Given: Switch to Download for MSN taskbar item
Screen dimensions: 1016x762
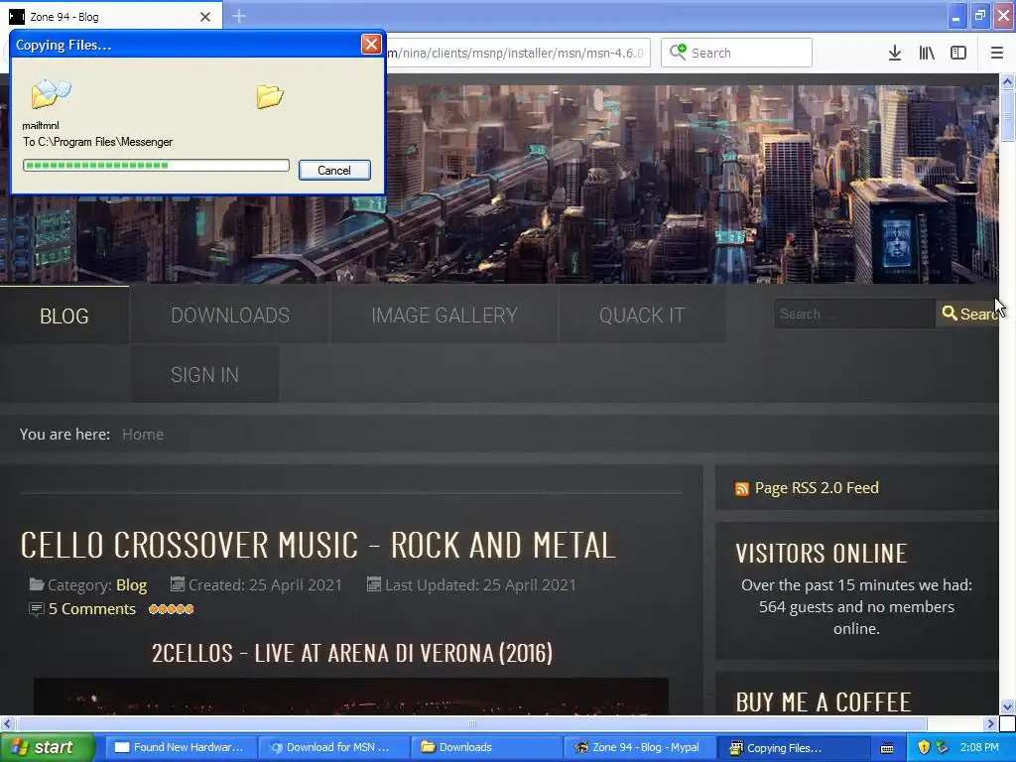Looking at the screenshot, I should [x=333, y=747].
